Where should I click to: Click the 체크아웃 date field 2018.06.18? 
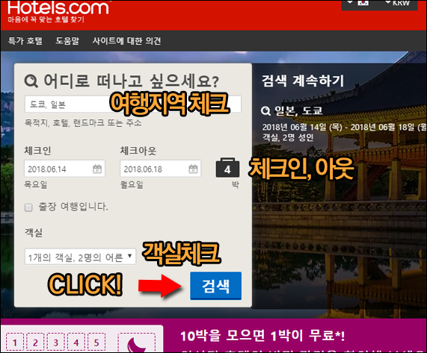pos(160,169)
